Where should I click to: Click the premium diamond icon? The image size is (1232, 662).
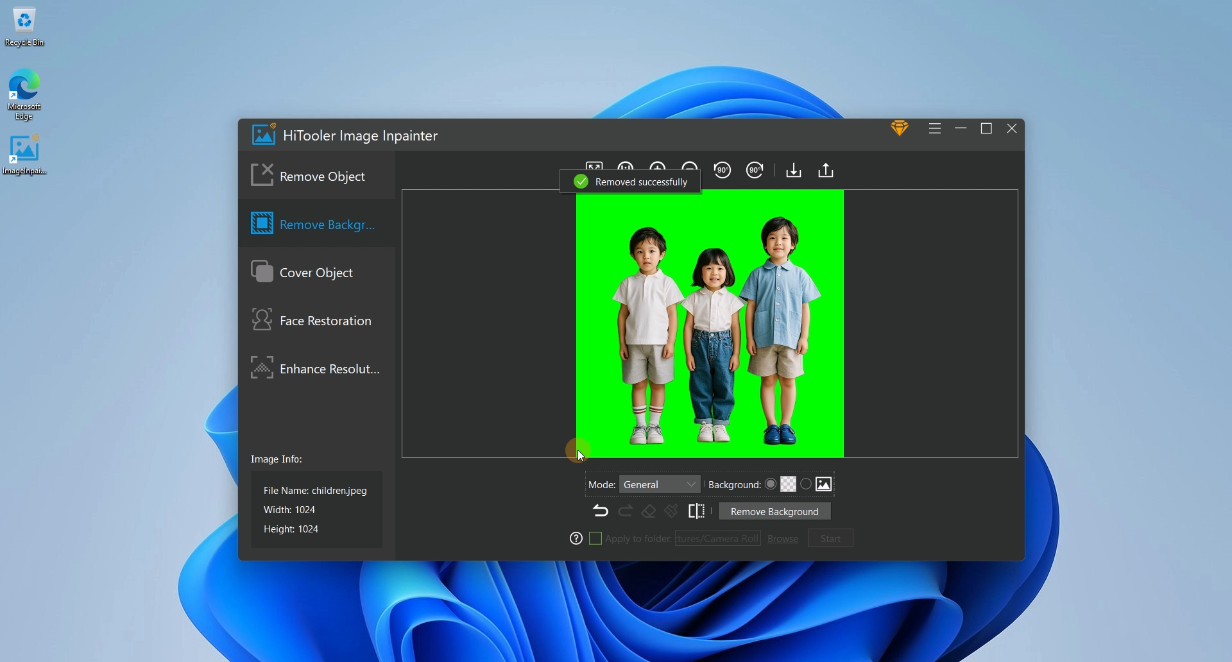900,129
